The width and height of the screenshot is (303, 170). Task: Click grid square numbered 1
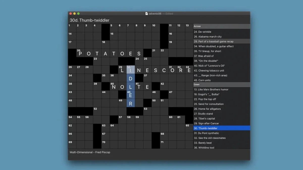point(72,28)
